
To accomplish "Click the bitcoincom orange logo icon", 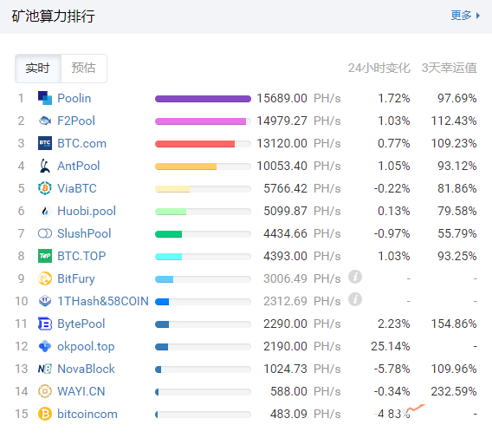I will [x=45, y=414].
